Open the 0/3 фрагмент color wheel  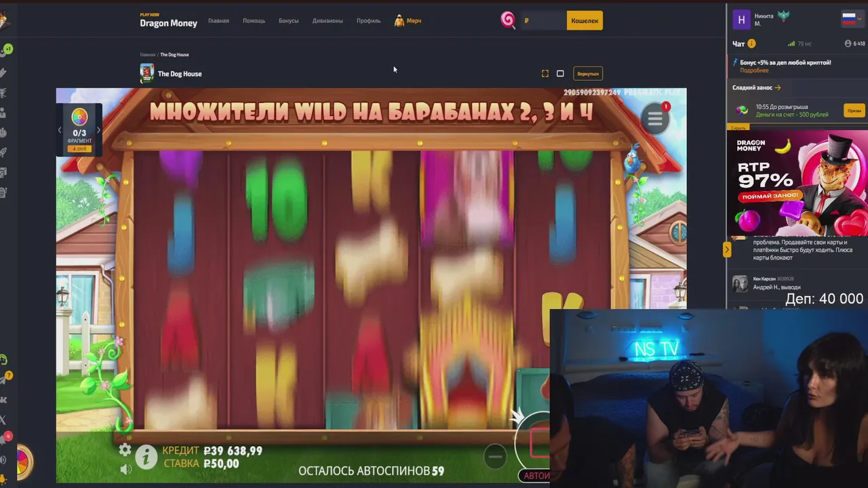click(x=79, y=117)
